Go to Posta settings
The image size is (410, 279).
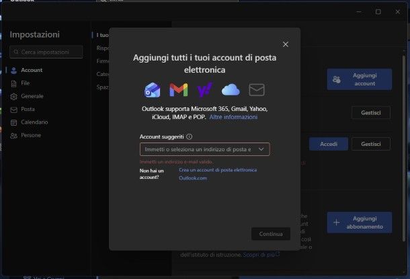point(28,109)
